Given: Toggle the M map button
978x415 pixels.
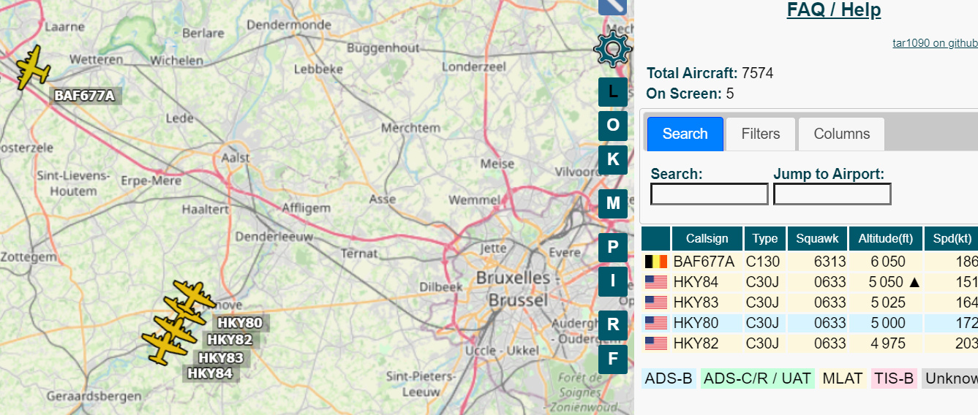Looking at the screenshot, I should pyautogui.click(x=612, y=203).
